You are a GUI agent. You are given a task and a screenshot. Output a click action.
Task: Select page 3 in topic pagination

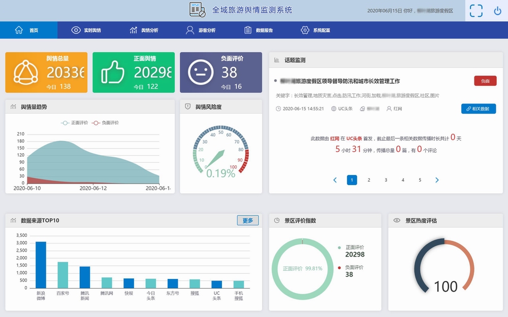click(386, 180)
